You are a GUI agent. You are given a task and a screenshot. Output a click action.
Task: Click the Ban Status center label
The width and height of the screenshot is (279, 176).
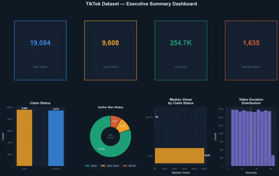[110, 136]
